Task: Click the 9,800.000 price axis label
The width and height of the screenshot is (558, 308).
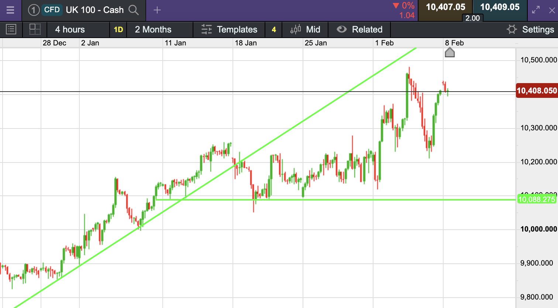Action: 537,297
